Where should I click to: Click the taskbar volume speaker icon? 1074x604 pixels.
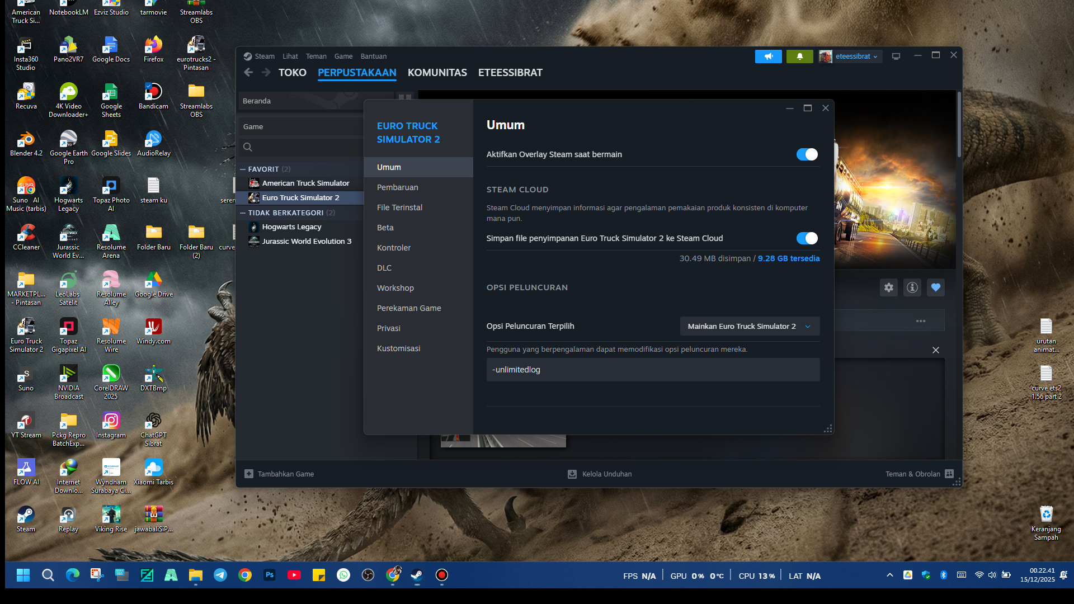coord(992,575)
